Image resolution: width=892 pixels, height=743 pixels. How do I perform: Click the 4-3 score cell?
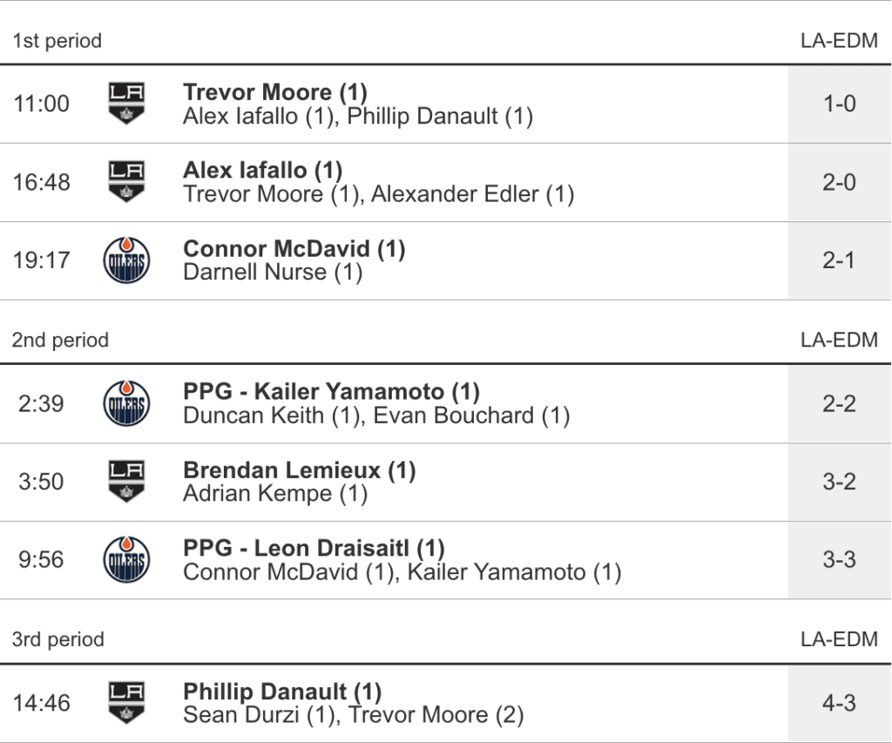(x=839, y=703)
